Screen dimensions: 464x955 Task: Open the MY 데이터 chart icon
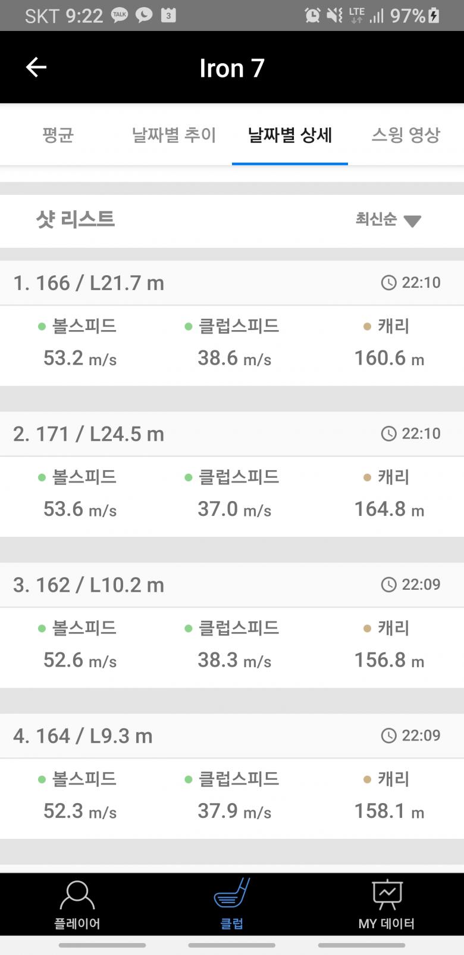[387, 895]
